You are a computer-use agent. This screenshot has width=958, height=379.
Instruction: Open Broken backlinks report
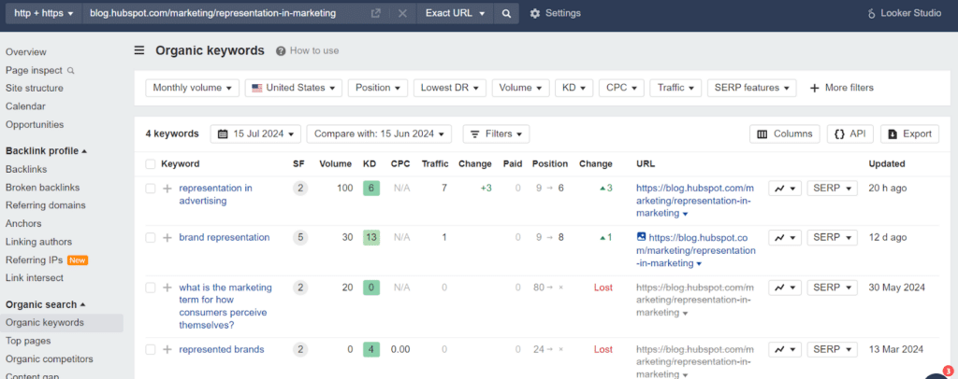(x=43, y=188)
